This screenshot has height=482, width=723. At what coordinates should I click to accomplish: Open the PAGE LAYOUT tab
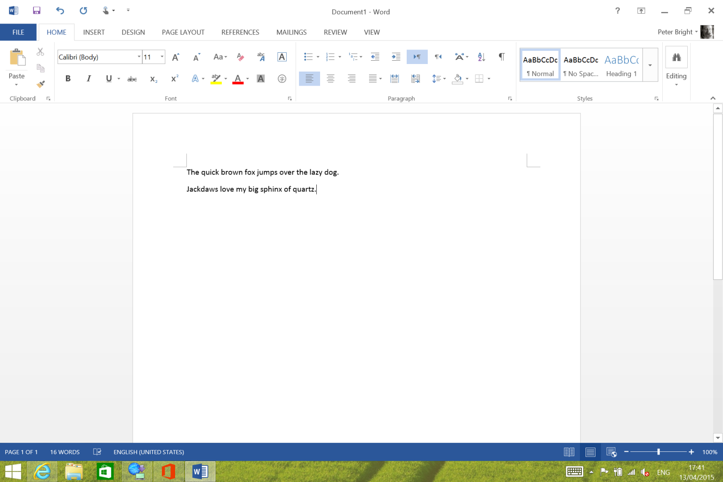183,32
